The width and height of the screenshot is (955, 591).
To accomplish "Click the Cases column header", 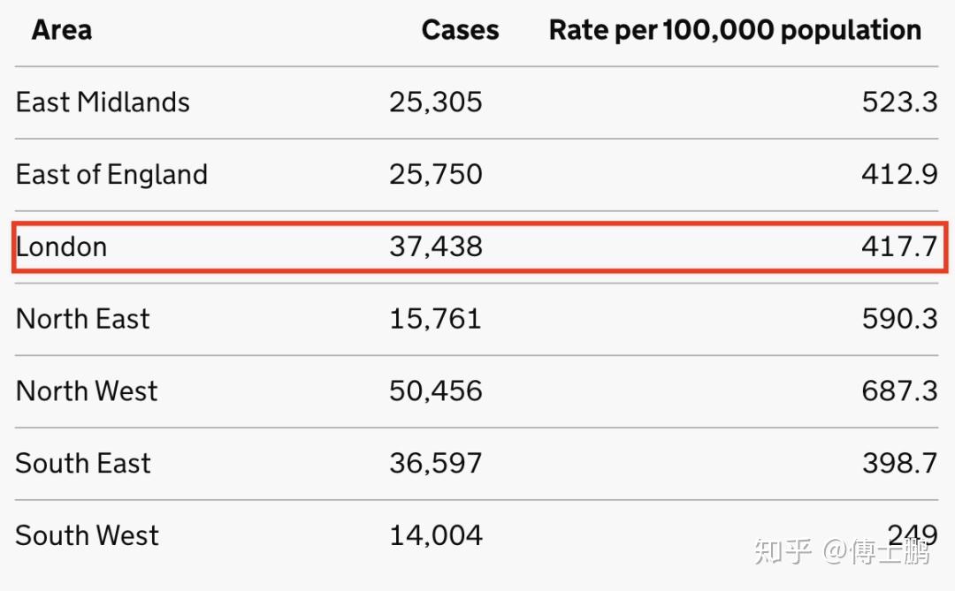I will pos(460,30).
